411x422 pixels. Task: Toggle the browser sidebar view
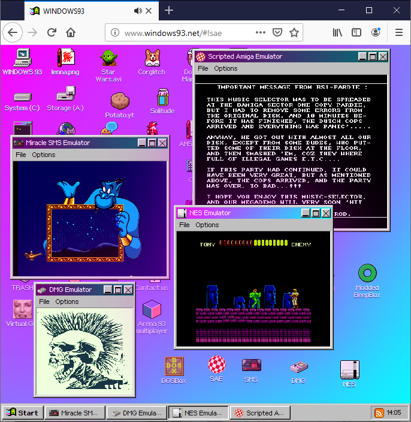(x=356, y=32)
